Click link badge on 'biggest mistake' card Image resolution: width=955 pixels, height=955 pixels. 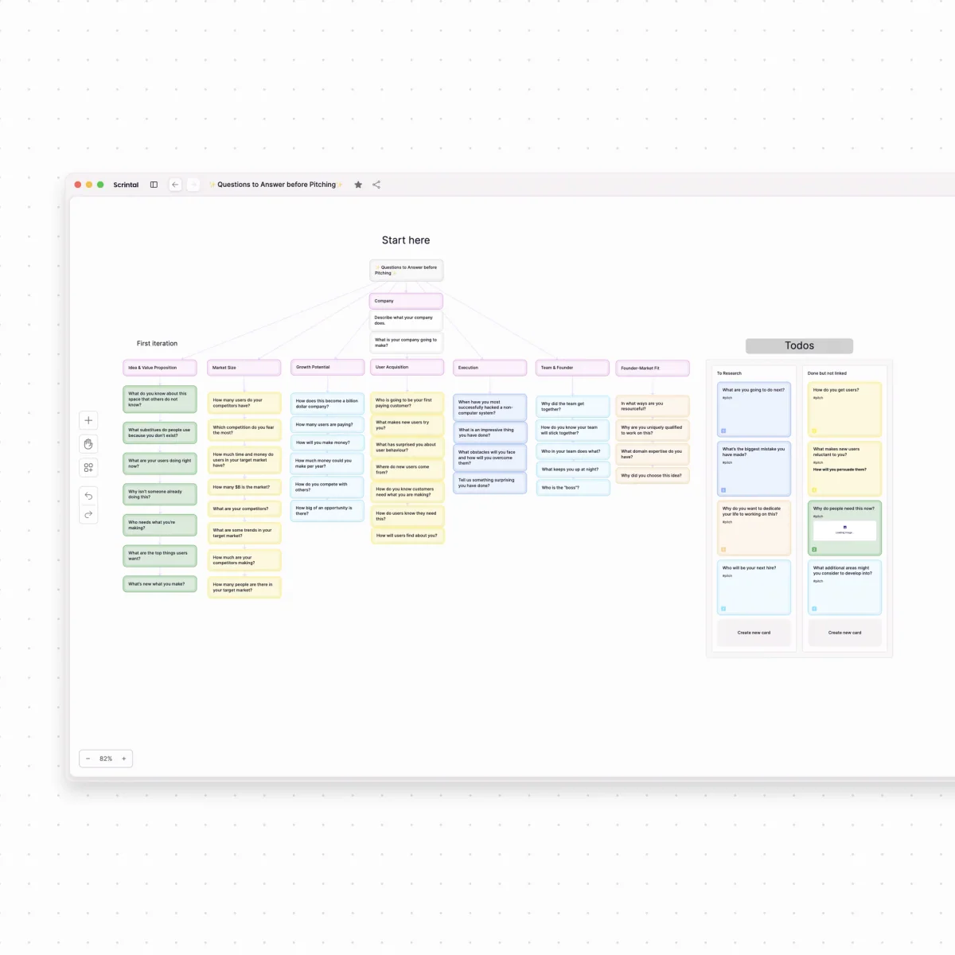(723, 490)
